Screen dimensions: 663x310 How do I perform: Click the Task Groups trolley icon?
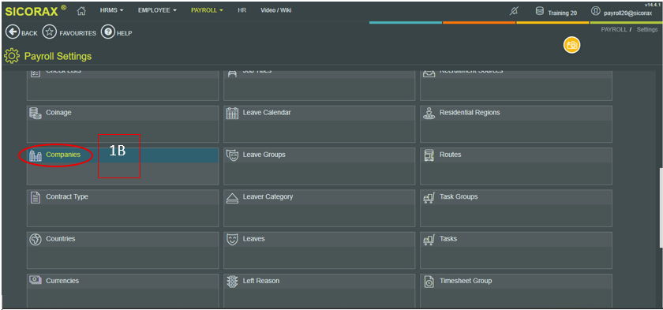(x=429, y=197)
